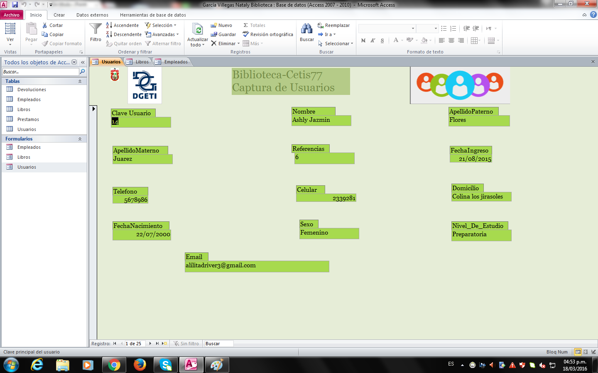The width and height of the screenshot is (598, 373).
Task: Toggle Alternar filtro
Action: (x=163, y=44)
